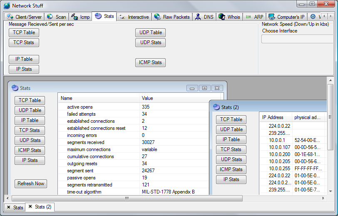Screen dimensions: 338x216
Task: Click the ARP tab icon
Action: (x=249, y=17)
